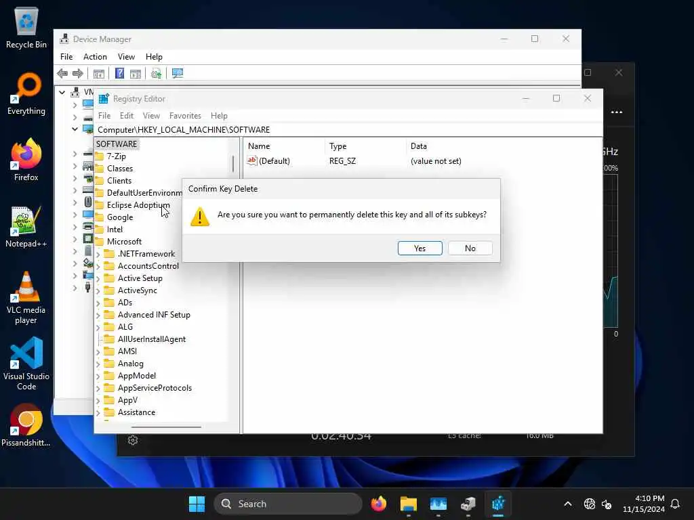The height and width of the screenshot is (520, 694).
Task: Expand the Active Setup registry key
Action: [98, 278]
